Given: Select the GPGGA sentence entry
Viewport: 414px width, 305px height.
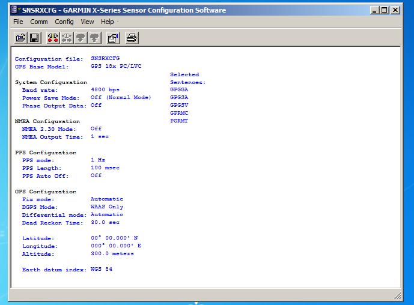Looking at the screenshot, I should pyautogui.click(x=179, y=89).
